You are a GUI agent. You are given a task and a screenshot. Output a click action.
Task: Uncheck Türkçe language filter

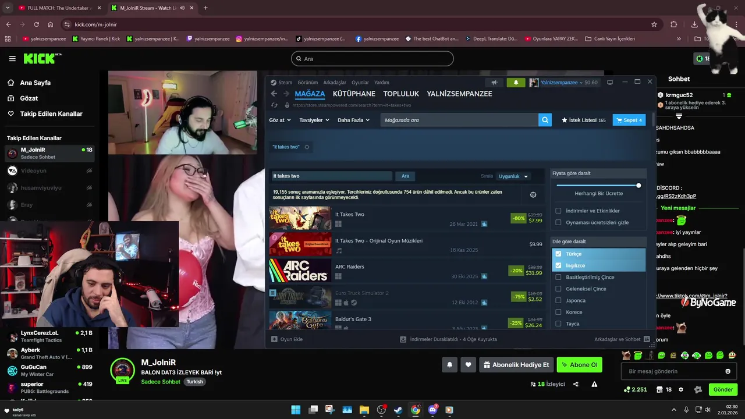tap(558, 254)
